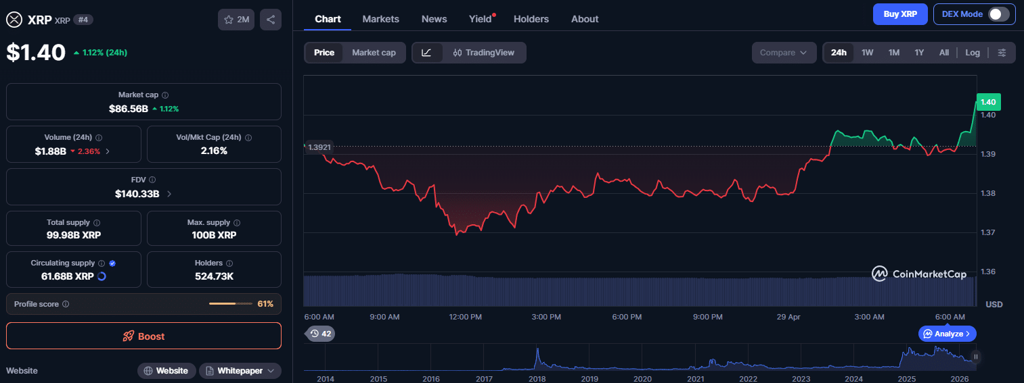This screenshot has width=1024, height=383.
Task: Expand Volume (24h) details chevron
Action: [x=108, y=151]
